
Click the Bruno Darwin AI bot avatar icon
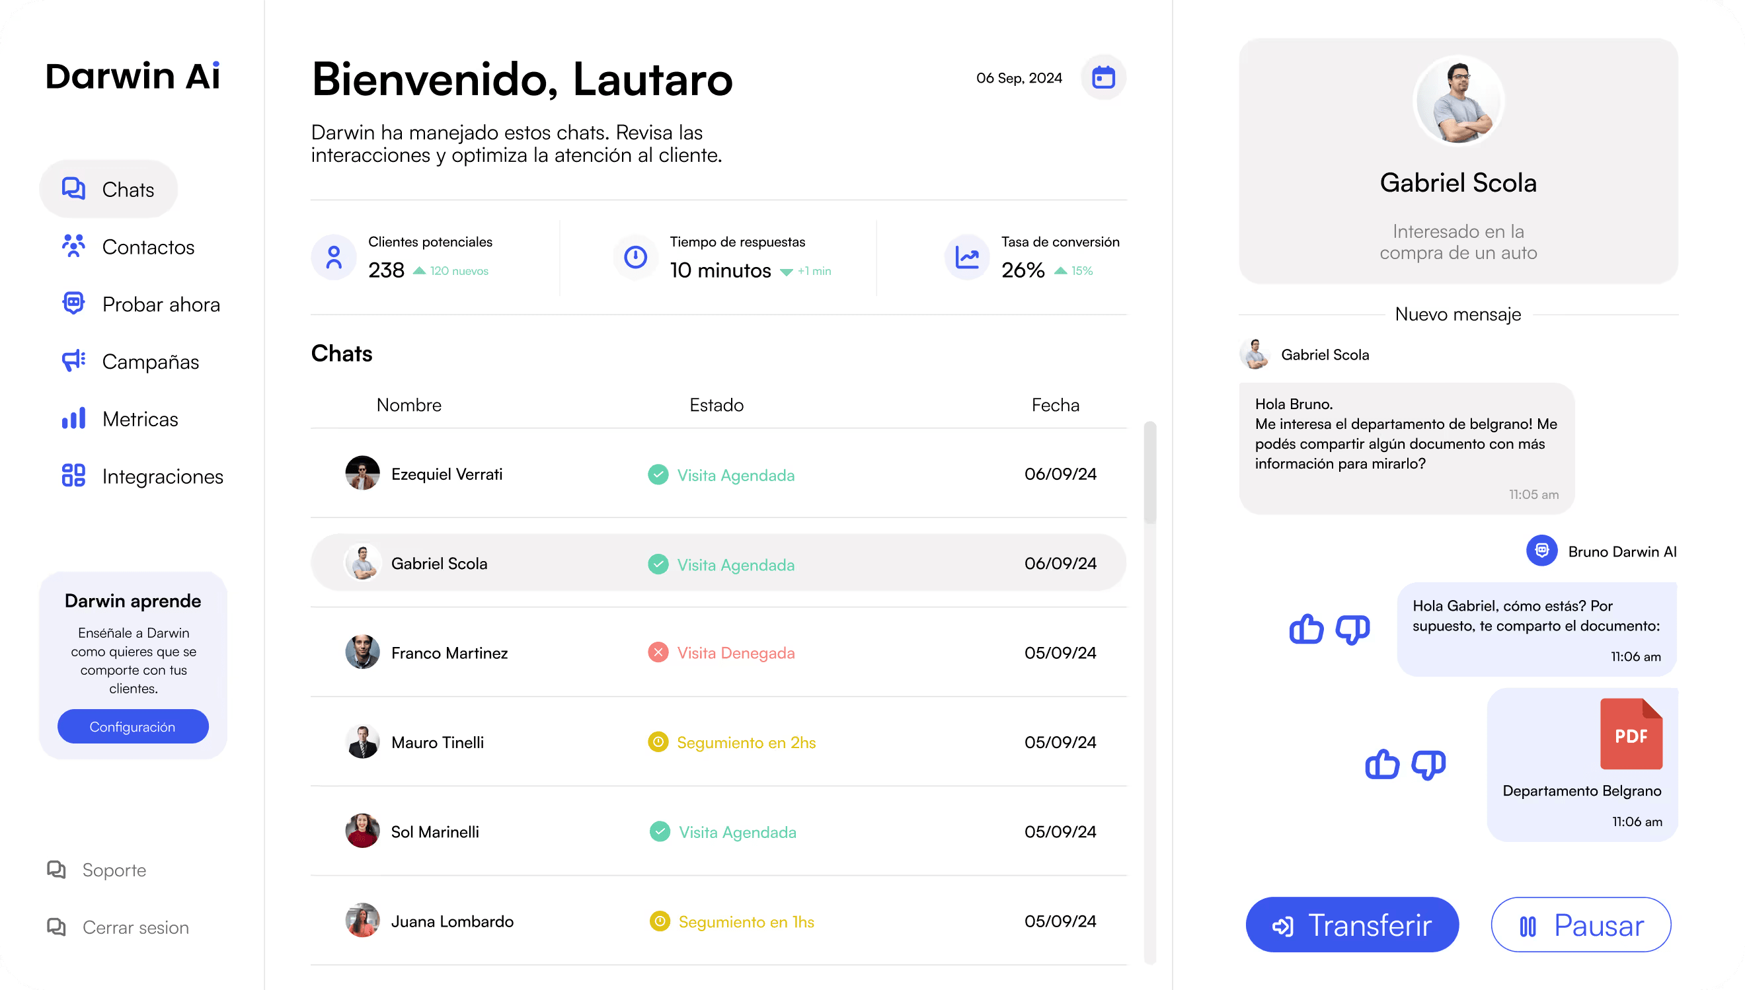(1541, 551)
